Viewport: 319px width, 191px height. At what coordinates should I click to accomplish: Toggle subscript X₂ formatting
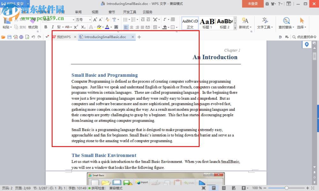tap(83, 27)
